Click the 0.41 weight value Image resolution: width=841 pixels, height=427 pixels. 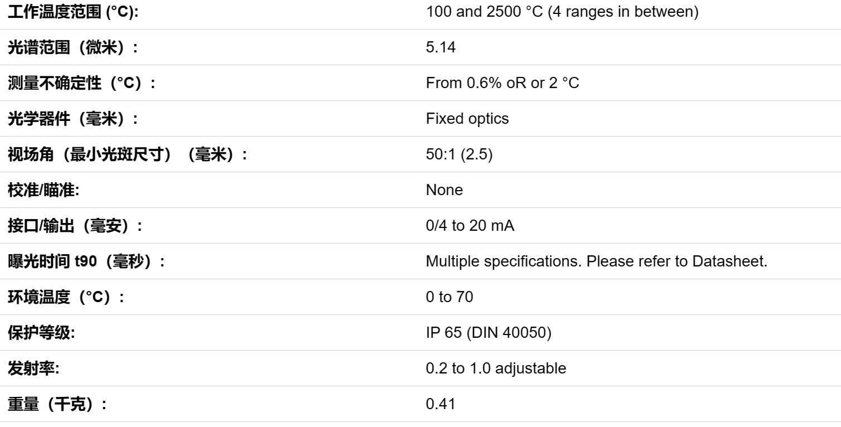click(x=441, y=404)
